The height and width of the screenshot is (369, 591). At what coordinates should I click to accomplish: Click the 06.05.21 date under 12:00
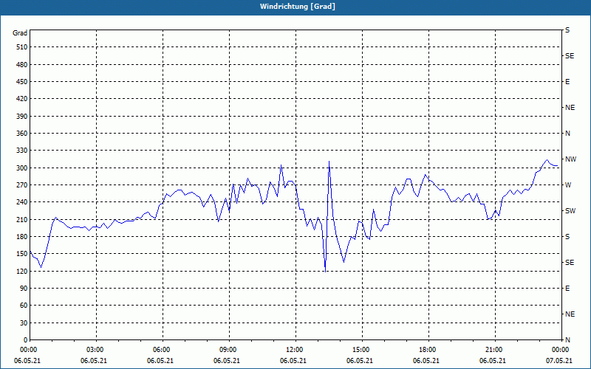293,361
